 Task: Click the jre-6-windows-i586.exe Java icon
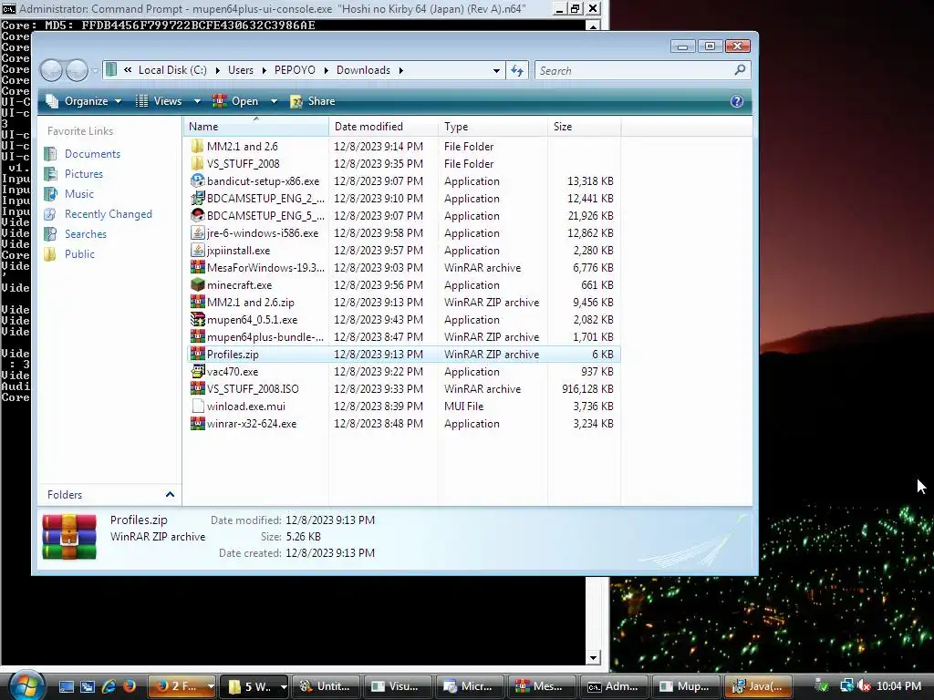(x=197, y=233)
